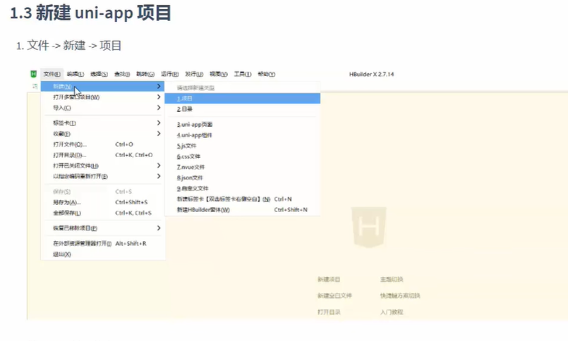Click the 快捷键方案切换 welcome link
The width and height of the screenshot is (568, 341).
(400, 296)
